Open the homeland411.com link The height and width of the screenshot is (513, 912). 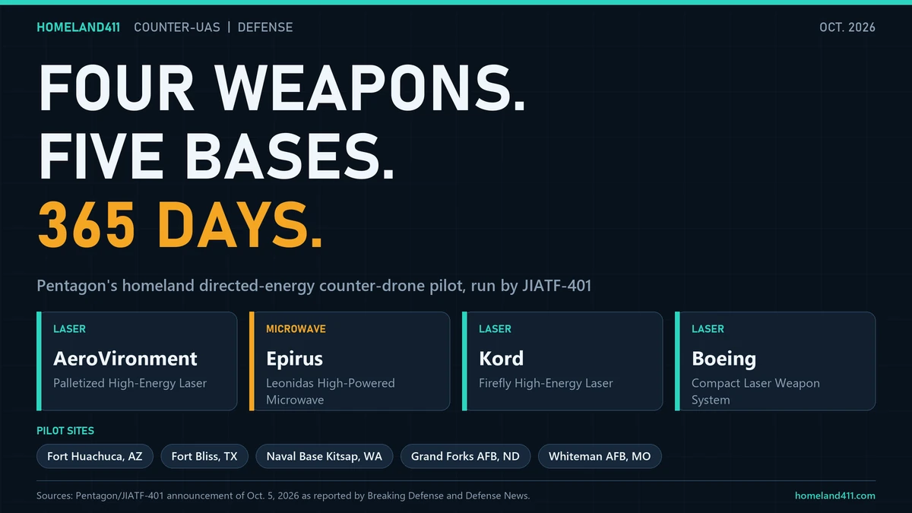coord(835,496)
